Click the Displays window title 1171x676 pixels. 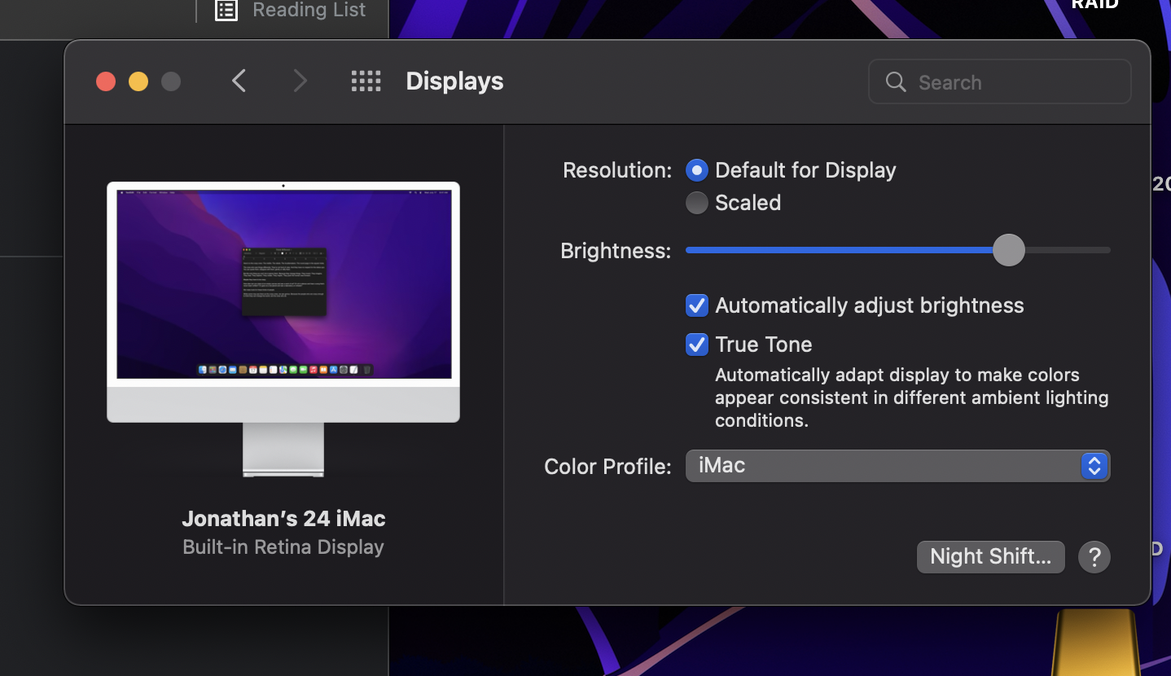pos(454,81)
